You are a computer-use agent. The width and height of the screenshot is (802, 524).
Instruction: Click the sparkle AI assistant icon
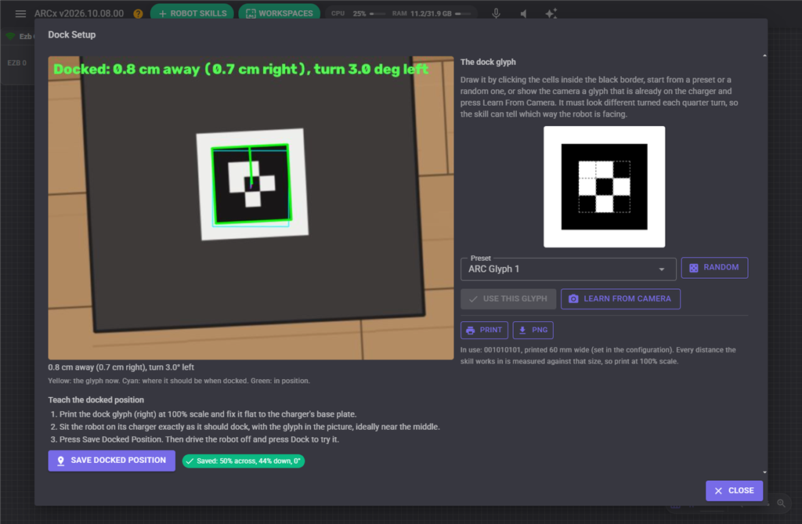(x=551, y=14)
